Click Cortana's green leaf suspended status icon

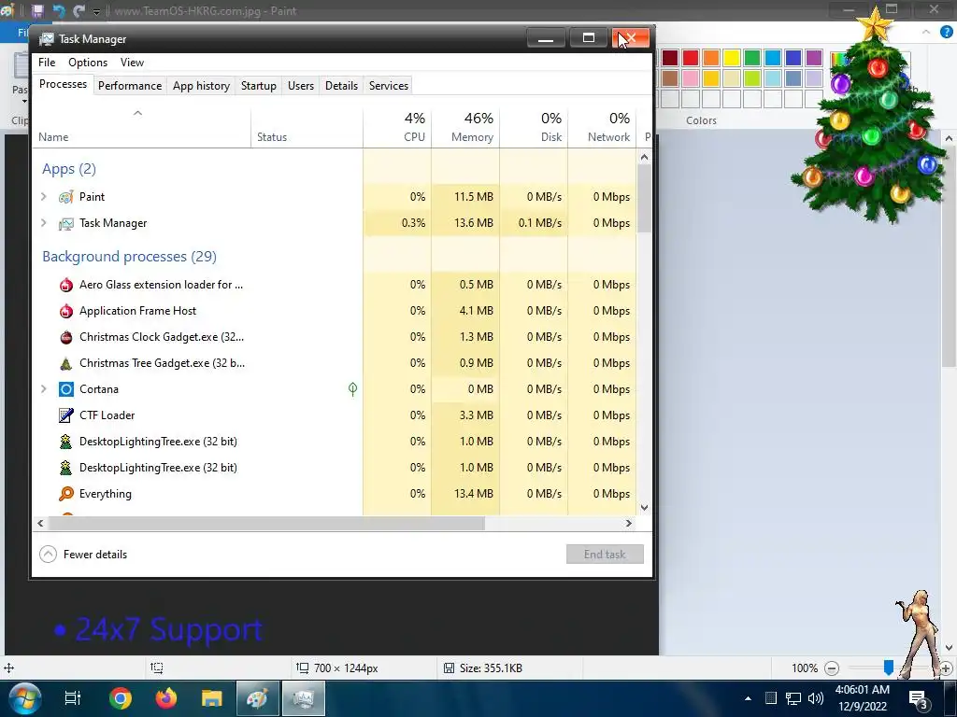(352, 389)
